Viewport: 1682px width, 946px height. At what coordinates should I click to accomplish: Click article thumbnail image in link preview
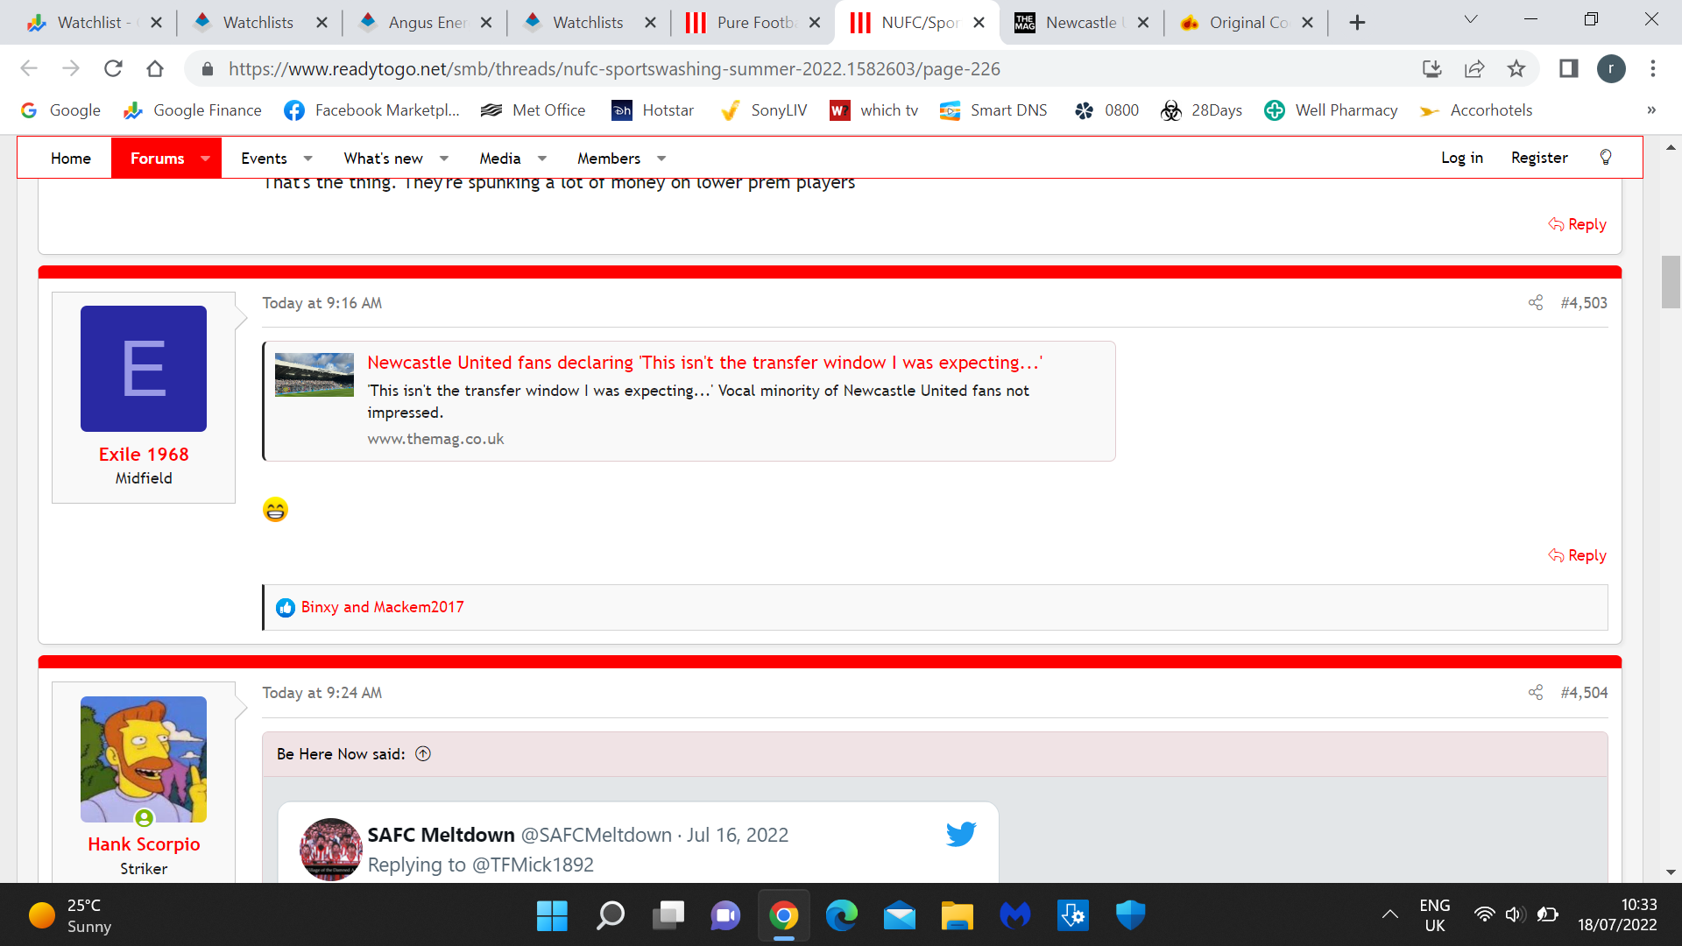[x=314, y=375]
